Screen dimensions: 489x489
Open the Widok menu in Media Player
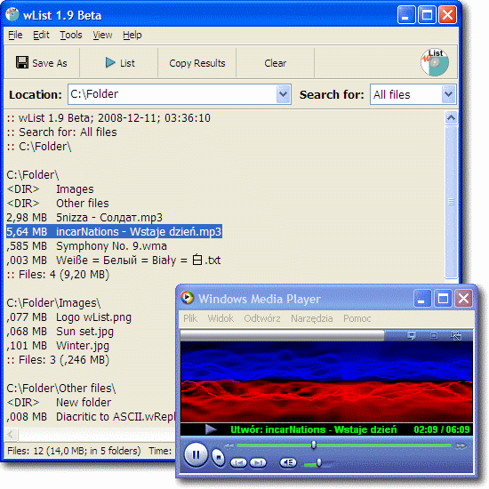point(220,318)
